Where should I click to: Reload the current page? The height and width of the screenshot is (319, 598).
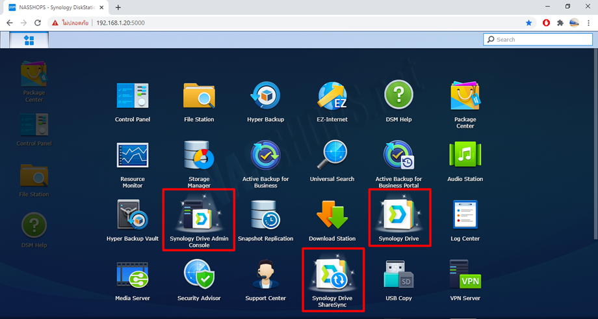[38, 23]
